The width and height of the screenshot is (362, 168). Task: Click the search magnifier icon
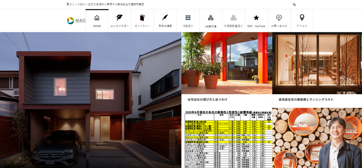(294, 5)
